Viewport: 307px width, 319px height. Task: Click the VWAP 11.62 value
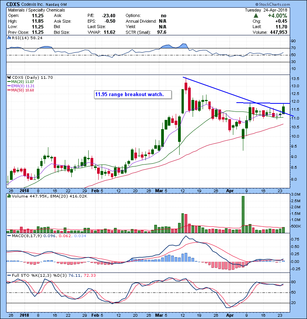[109, 32]
